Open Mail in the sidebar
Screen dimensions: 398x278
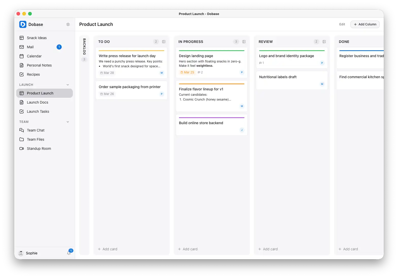pos(30,47)
